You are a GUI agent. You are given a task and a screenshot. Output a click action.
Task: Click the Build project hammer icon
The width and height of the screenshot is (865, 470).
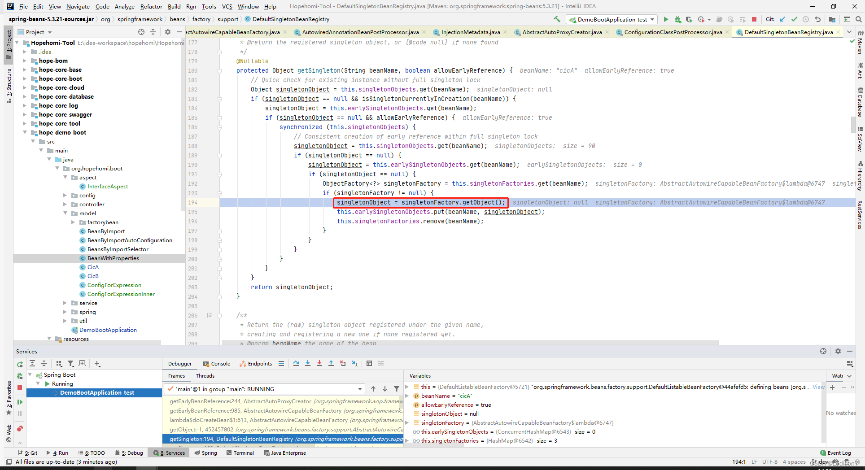click(x=557, y=19)
